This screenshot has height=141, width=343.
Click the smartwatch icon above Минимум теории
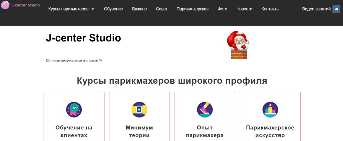pyautogui.click(x=139, y=110)
